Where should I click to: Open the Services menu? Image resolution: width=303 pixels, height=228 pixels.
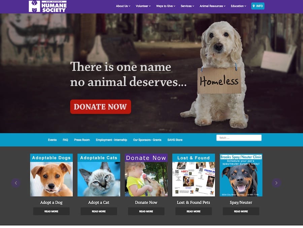coord(187,6)
